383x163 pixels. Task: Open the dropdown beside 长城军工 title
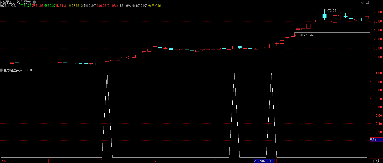[34, 2]
